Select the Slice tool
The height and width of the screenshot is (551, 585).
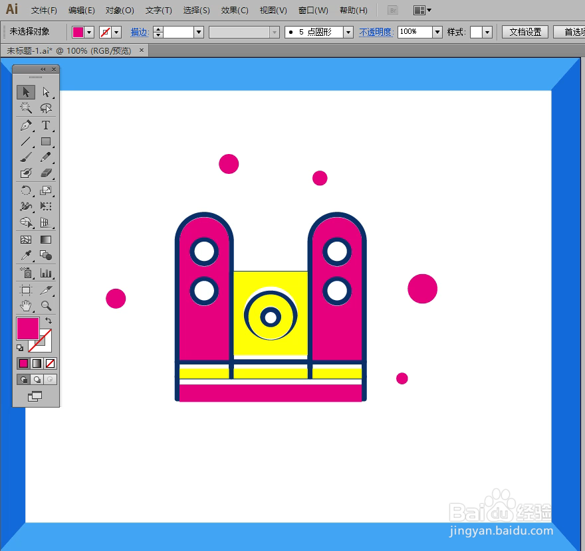[x=46, y=290]
